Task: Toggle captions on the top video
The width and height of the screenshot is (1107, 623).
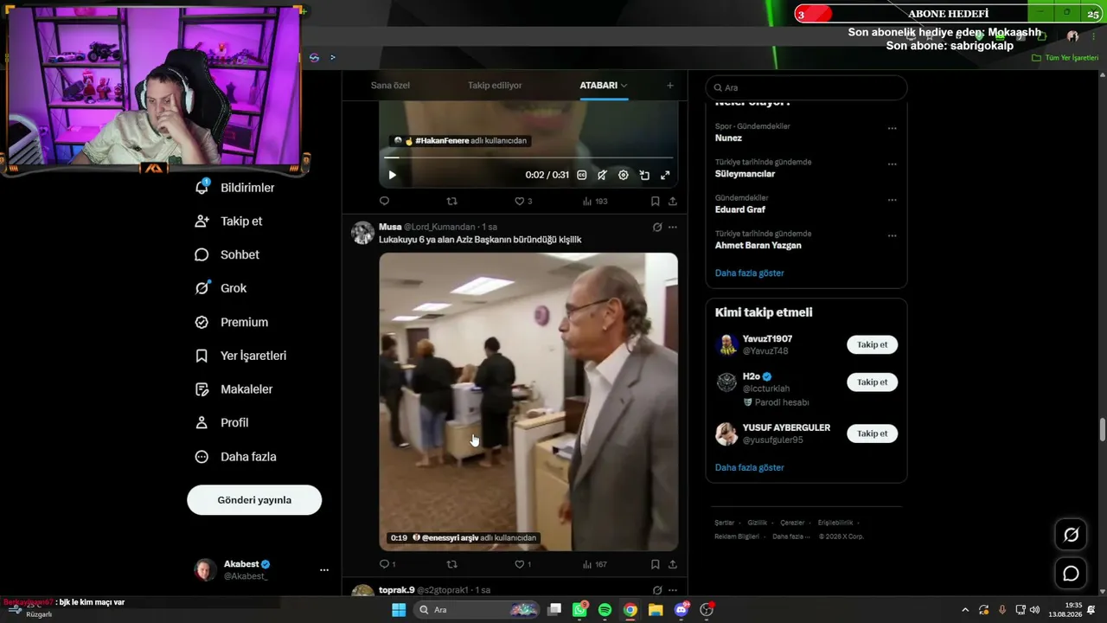Action: (582, 175)
